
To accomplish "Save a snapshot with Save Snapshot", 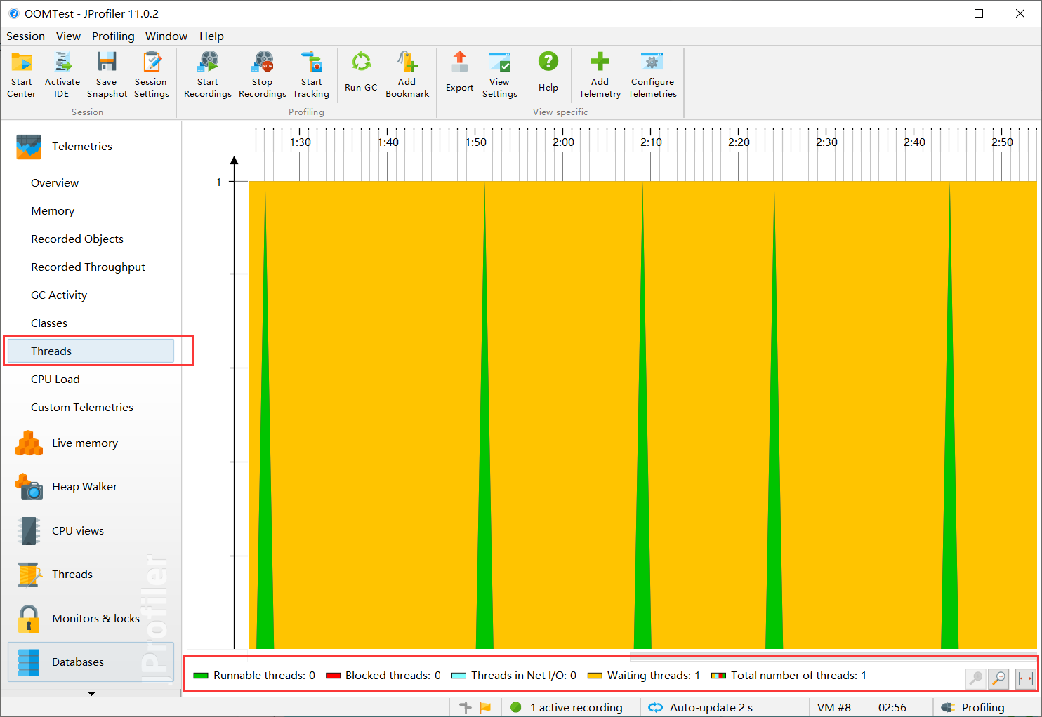I will pyautogui.click(x=107, y=74).
